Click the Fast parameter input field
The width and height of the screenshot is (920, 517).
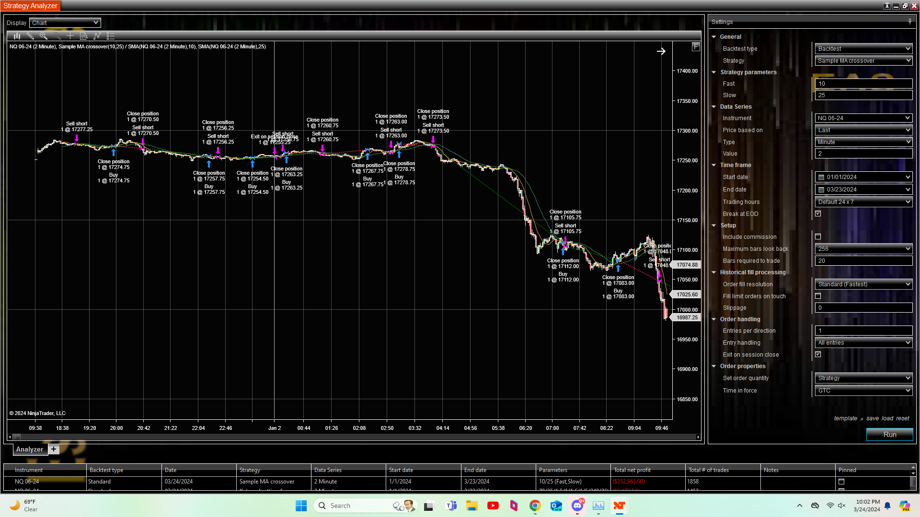(863, 84)
